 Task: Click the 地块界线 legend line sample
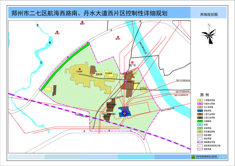point(200,139)
